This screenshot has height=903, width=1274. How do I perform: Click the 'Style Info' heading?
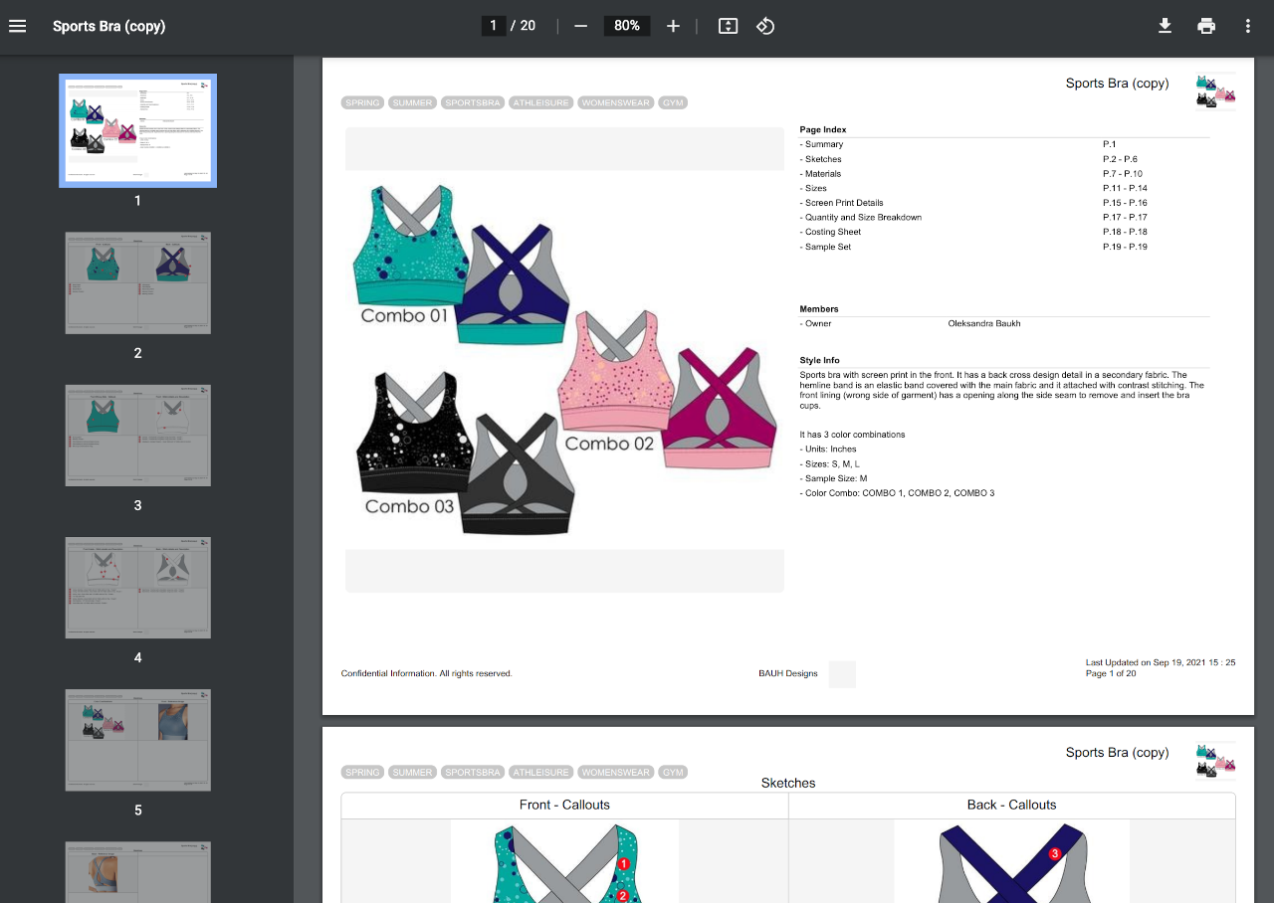pos(820,360)
